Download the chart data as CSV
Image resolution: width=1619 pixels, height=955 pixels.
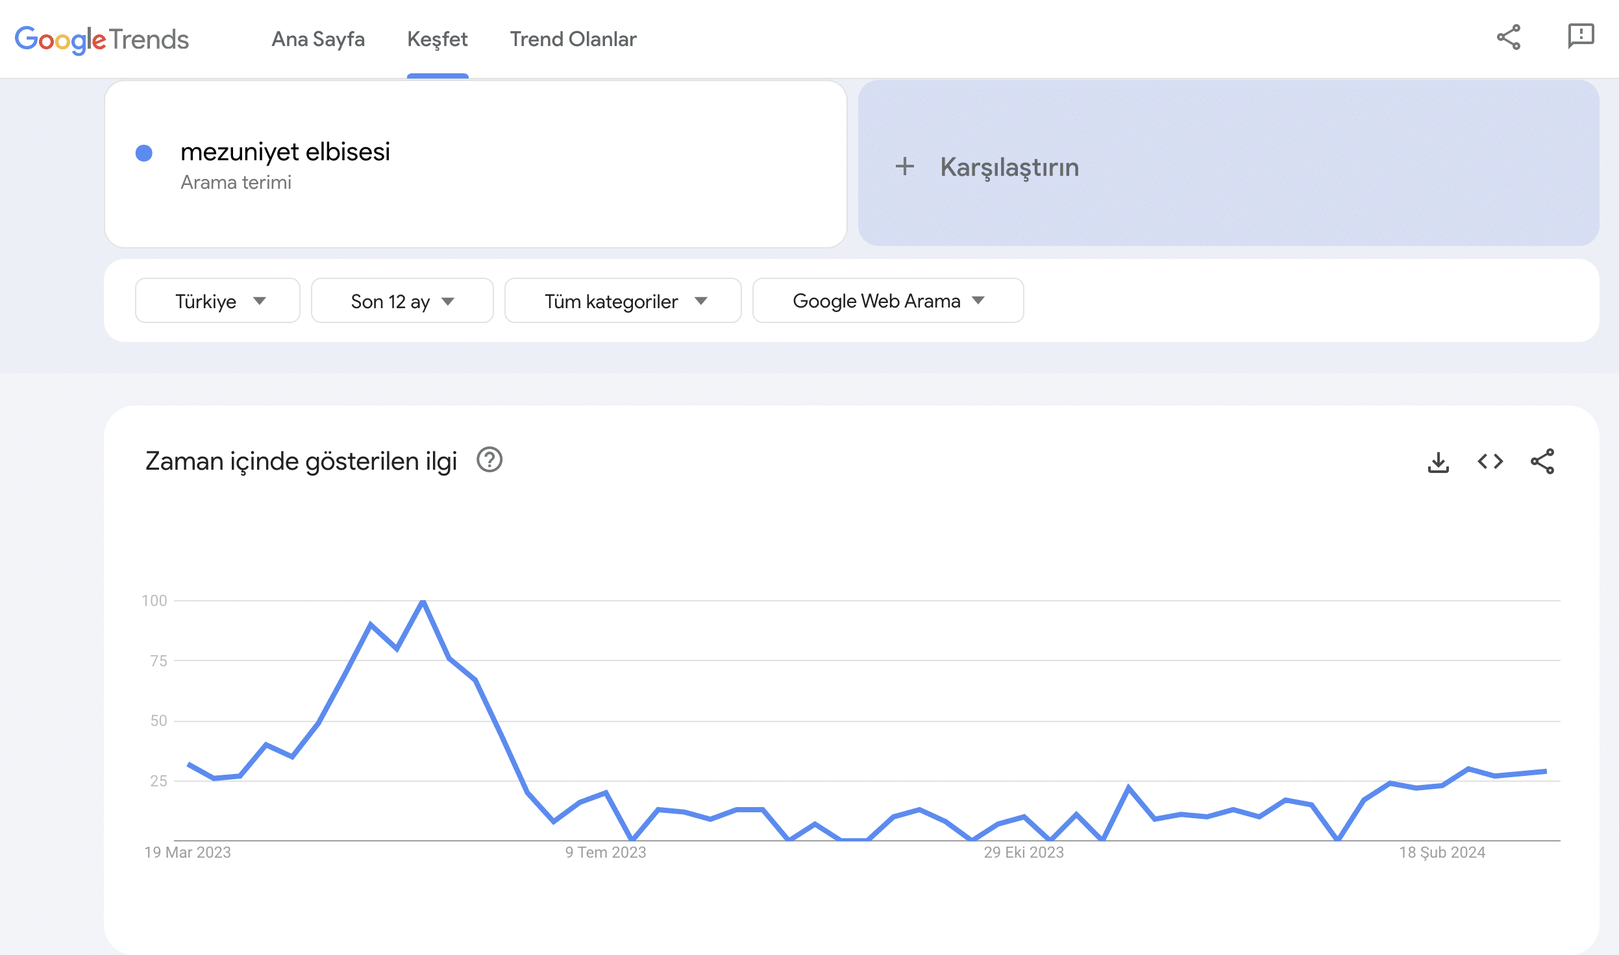tap(1438, 461)
